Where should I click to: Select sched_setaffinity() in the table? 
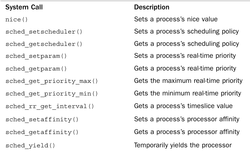point(42,119)
